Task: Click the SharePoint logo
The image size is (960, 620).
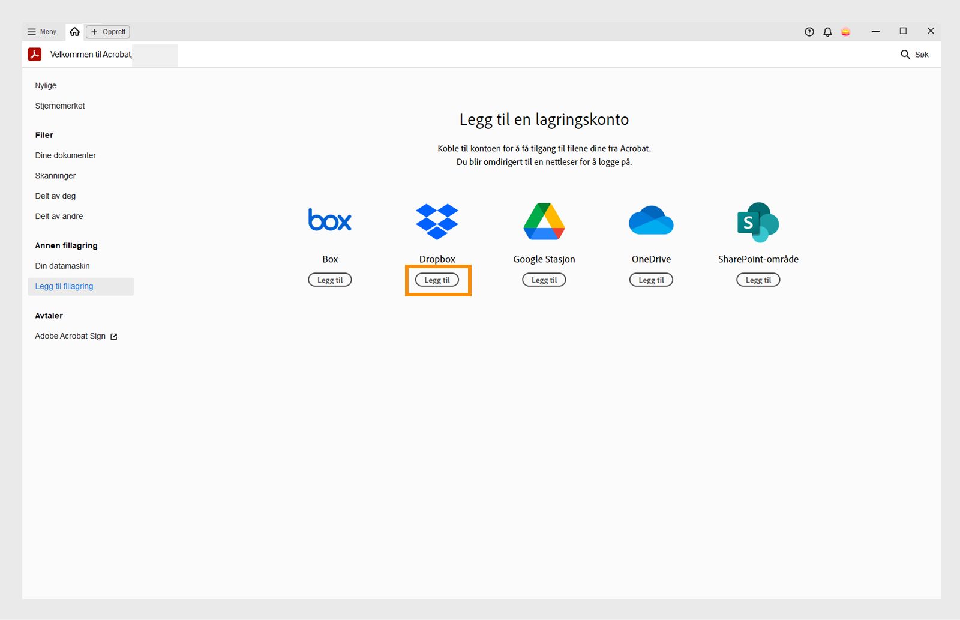Action: 758,222
